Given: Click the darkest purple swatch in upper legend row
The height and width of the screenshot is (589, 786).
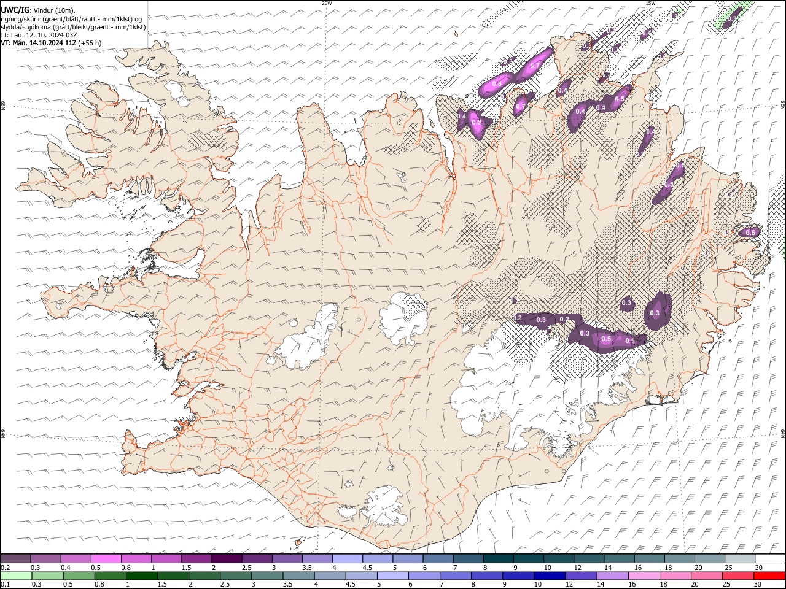Looking at the screenshot, I should click(227, 559).
